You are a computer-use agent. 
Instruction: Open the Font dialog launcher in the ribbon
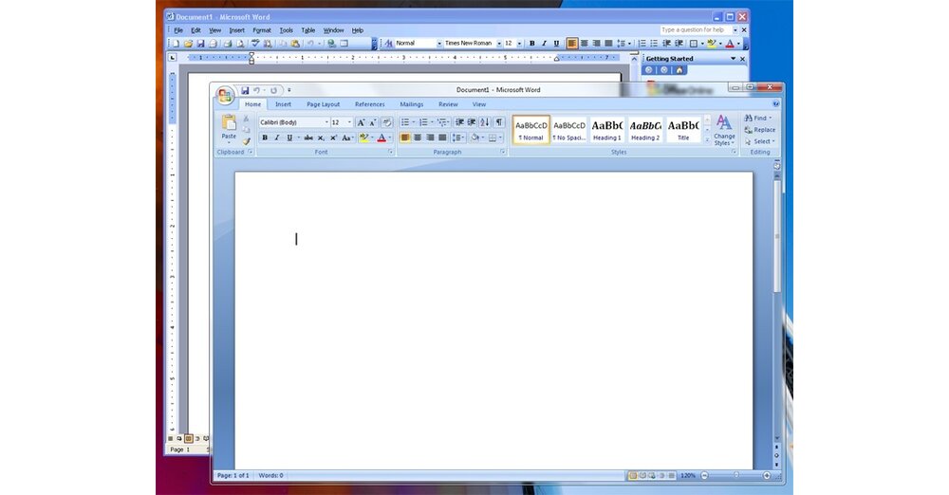pyautogui.click(x=390, y=152)
